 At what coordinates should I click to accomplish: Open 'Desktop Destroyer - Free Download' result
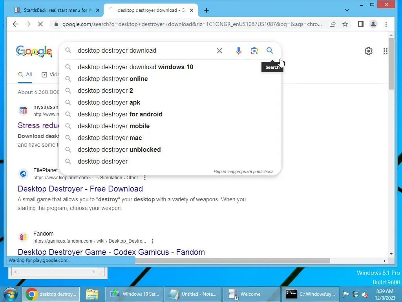pyautogui.click(x=80, y=189)
